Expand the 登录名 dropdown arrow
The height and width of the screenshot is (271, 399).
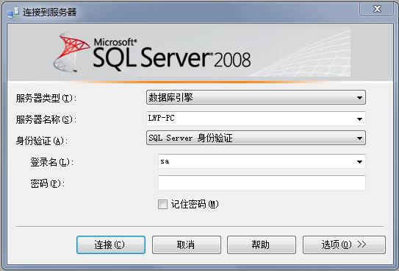point(359,161)
